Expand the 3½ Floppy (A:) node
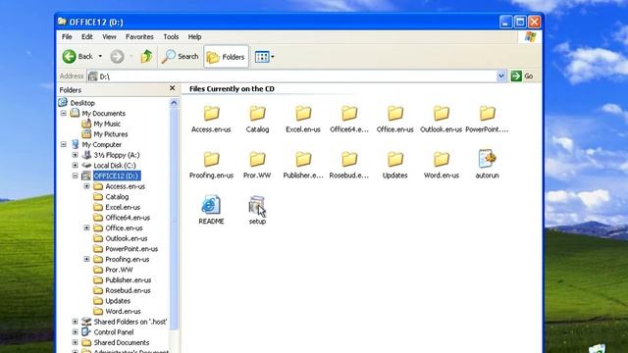The height and width of the screenshot is (353, 628). pos(76,155)
